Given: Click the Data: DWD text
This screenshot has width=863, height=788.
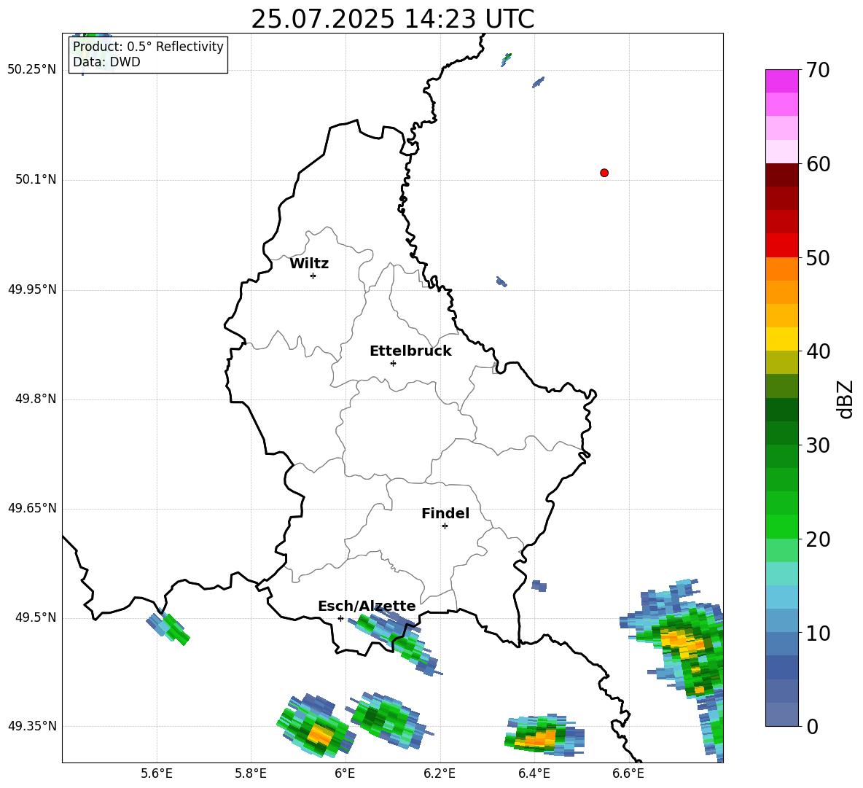Looking at the screenshot, I should coord(106,62).
